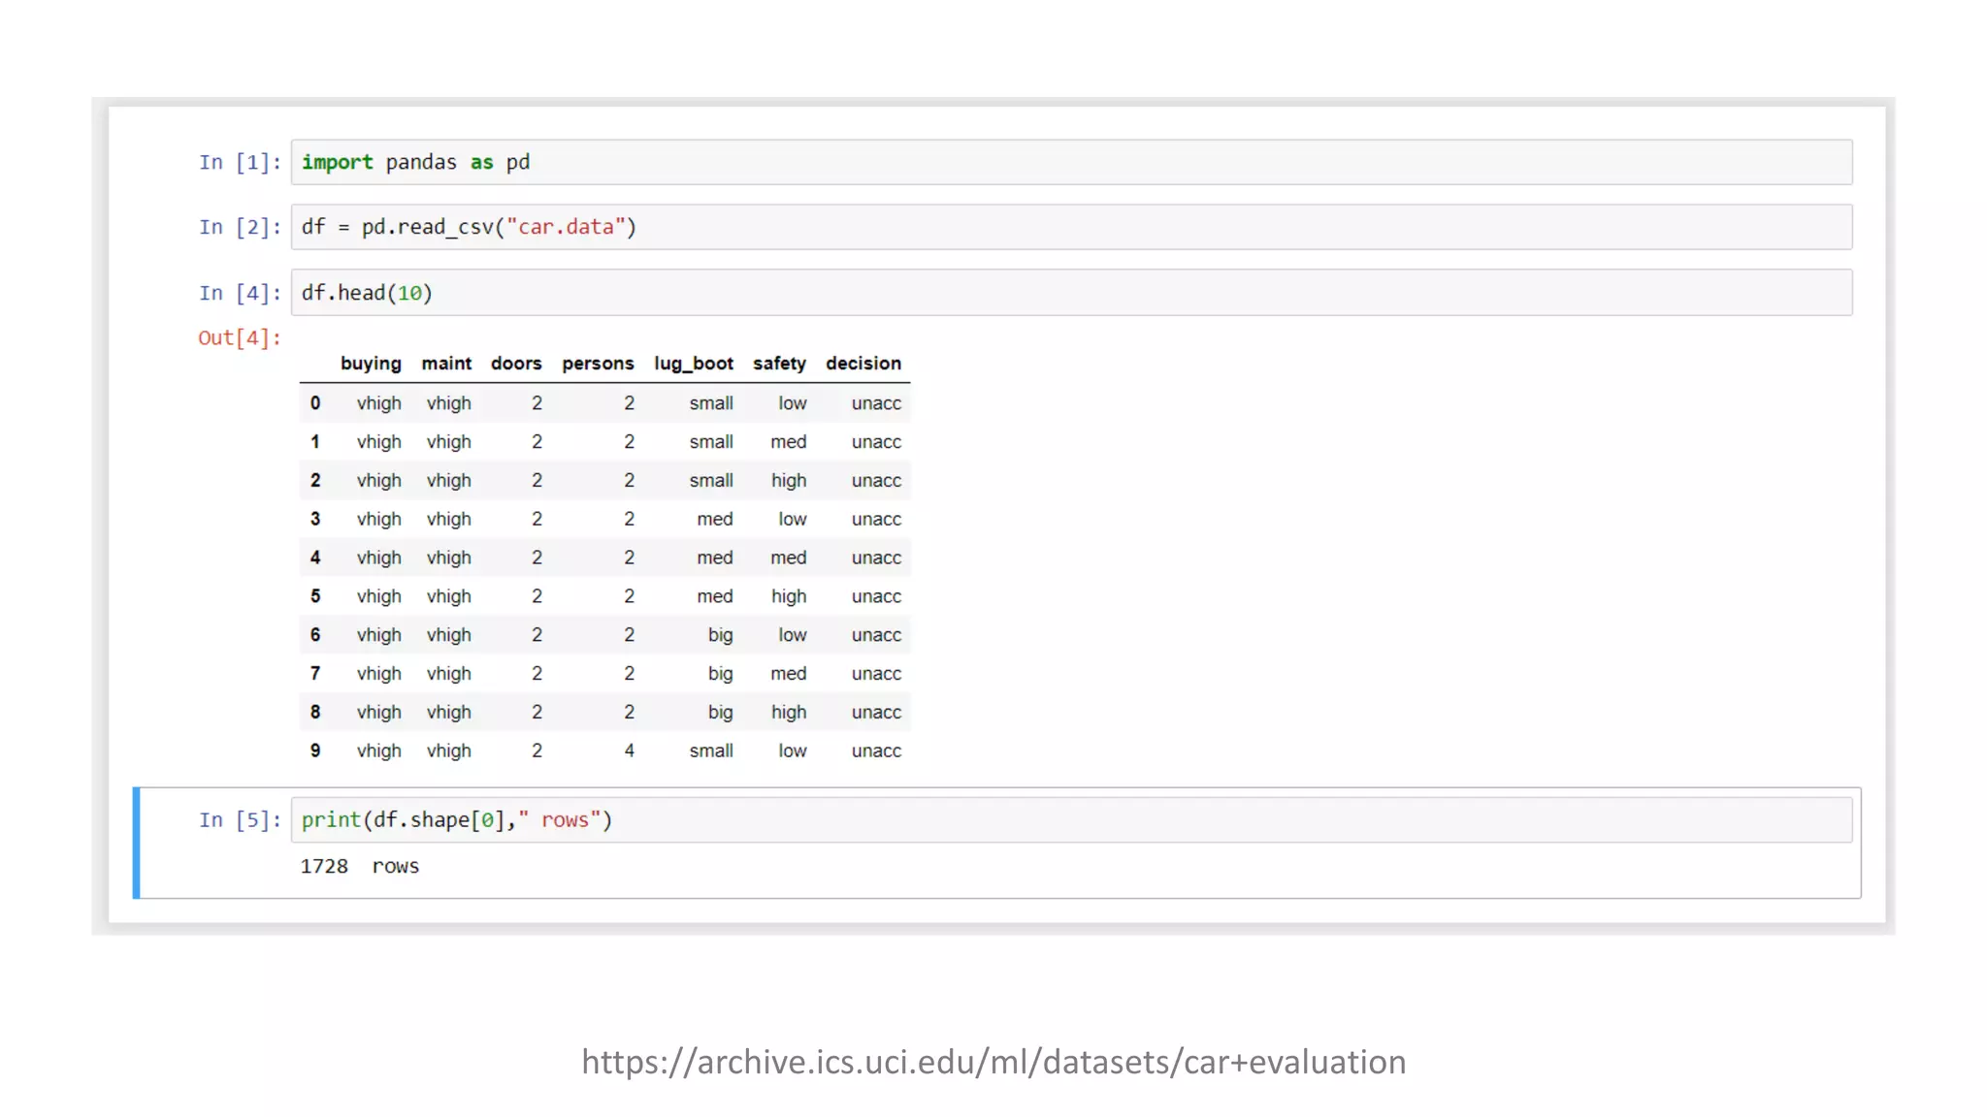Viewport: 1987px width, 1117px height.
Task: Click row index 3 in the table
Action: click(x=315, y=519)
